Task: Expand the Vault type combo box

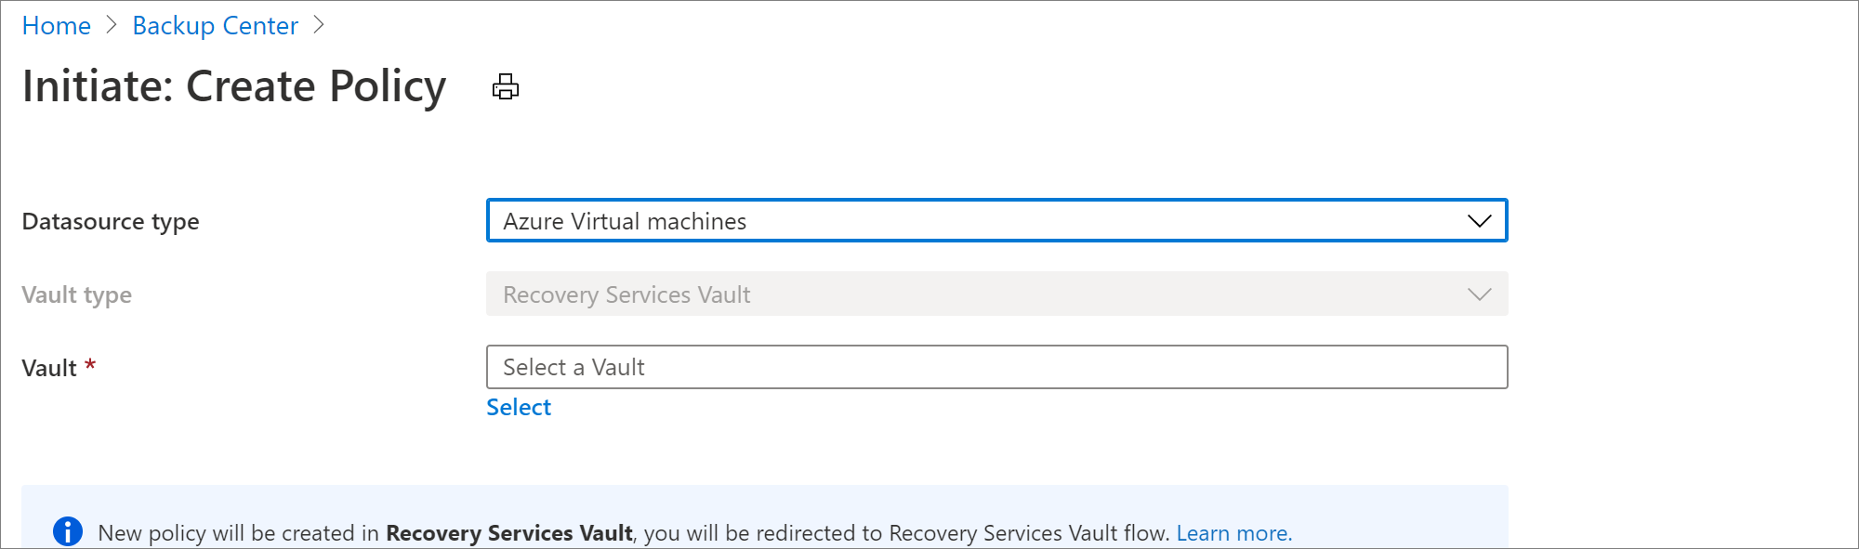Action: [x=995, y=294]
